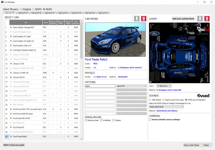
Task: Click RESET to last save point button
Action: (14, 145)
